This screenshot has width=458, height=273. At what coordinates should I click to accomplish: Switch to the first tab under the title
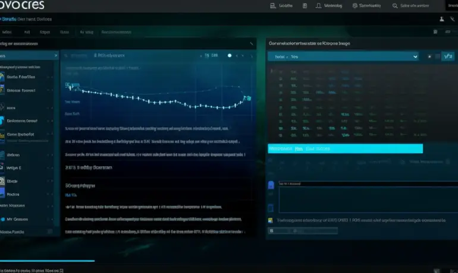[7, 32]
